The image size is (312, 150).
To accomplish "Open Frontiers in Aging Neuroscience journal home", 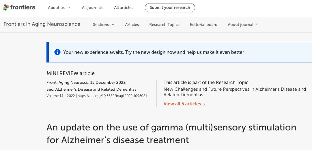I will point(42,24).
